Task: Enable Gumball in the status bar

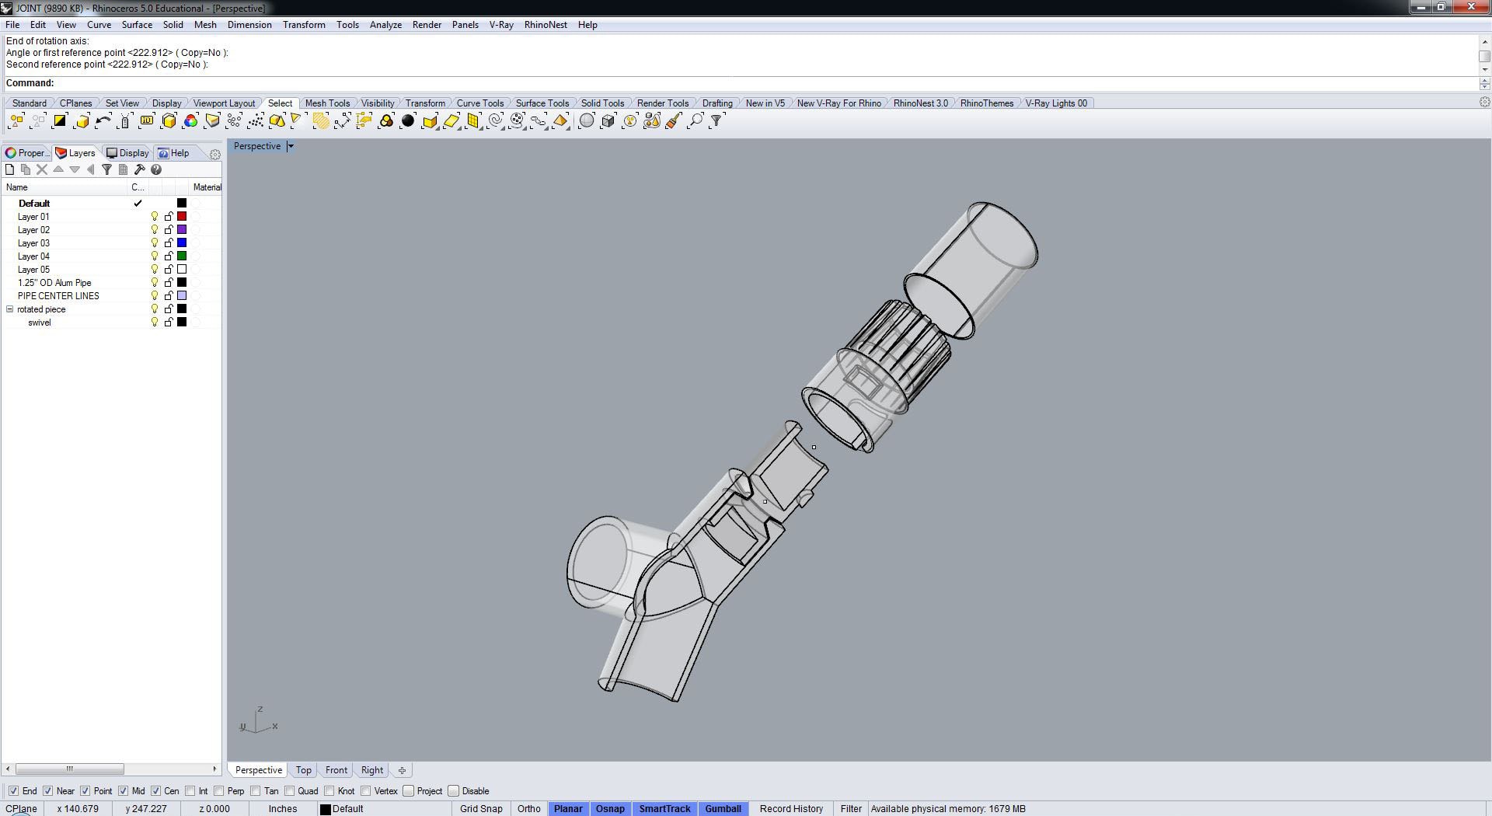Action: tap(723, 808)
